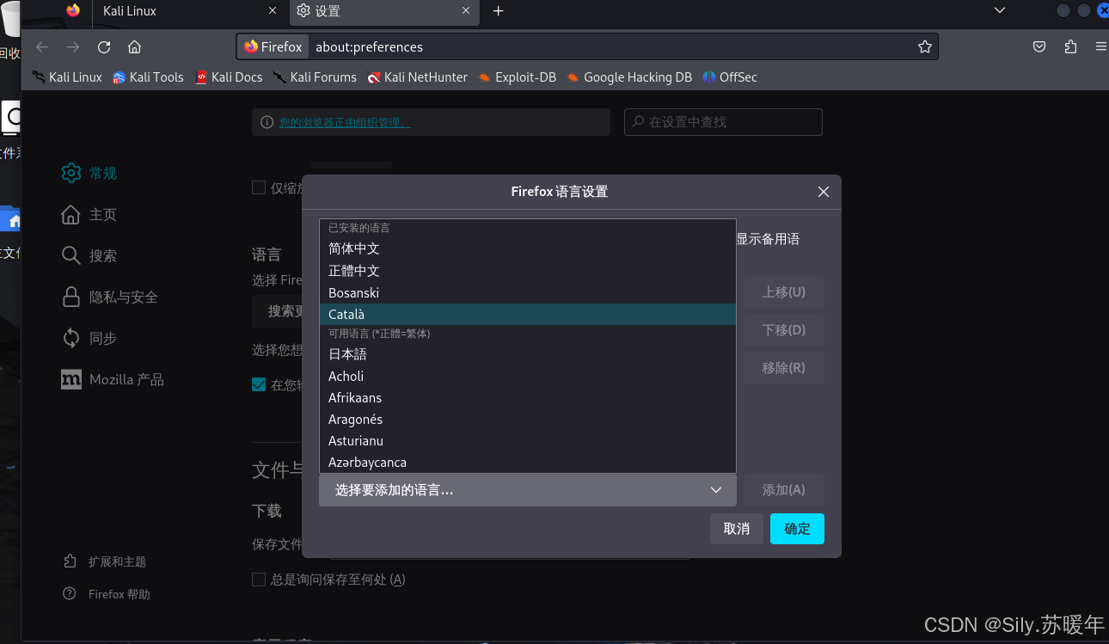Viewport: 1109px width, 644px height.
Task: Open Mozilla 产品 settings category
Action: point(113,379)
